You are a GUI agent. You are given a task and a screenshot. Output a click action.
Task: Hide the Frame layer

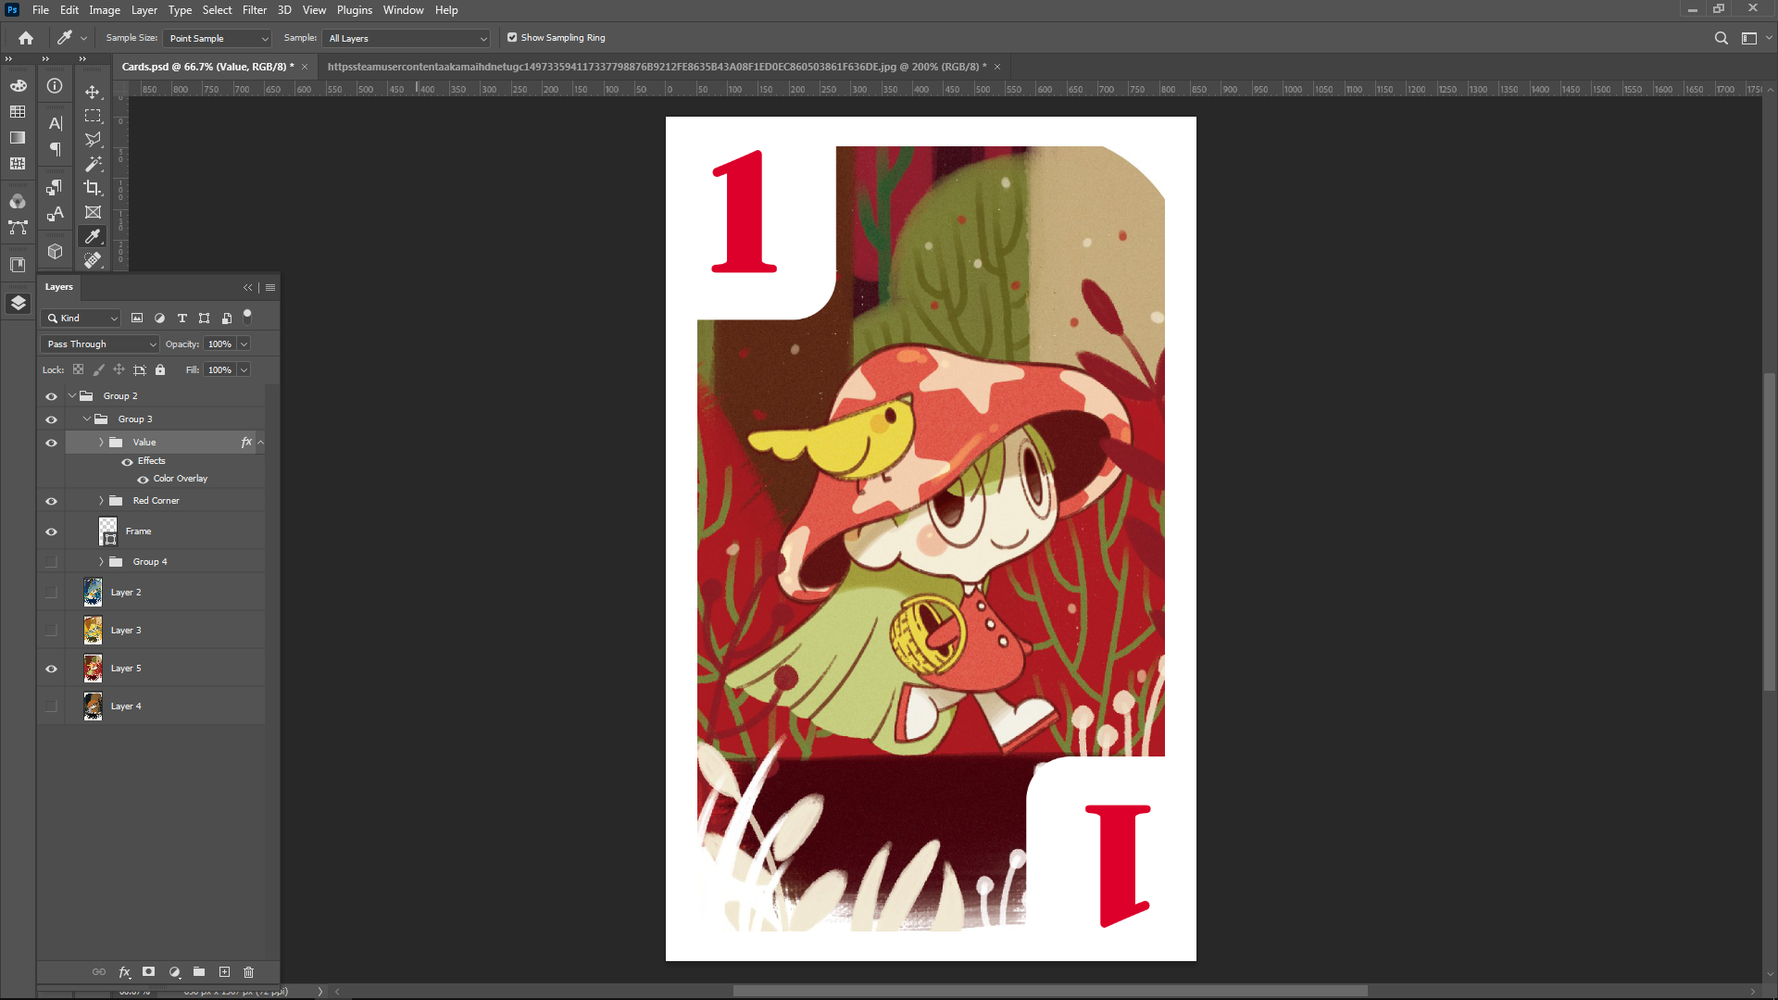51,531
